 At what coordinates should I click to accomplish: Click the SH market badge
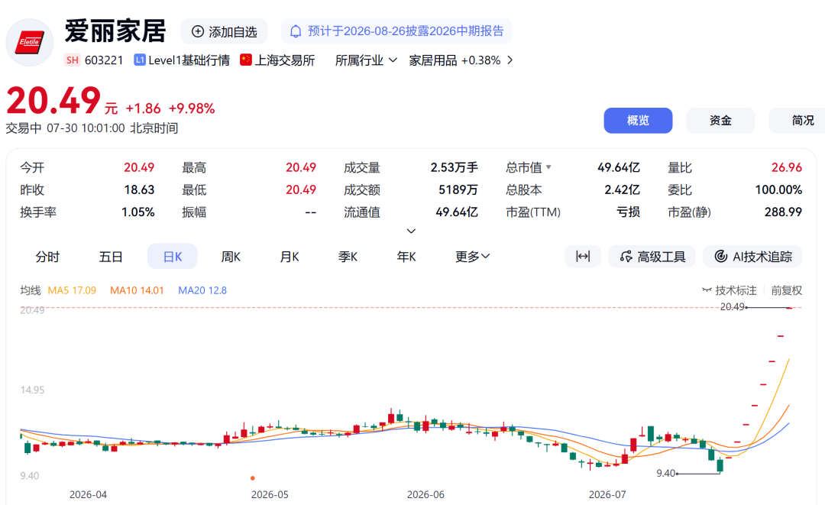pyautogui.click(x=72, y=60)
